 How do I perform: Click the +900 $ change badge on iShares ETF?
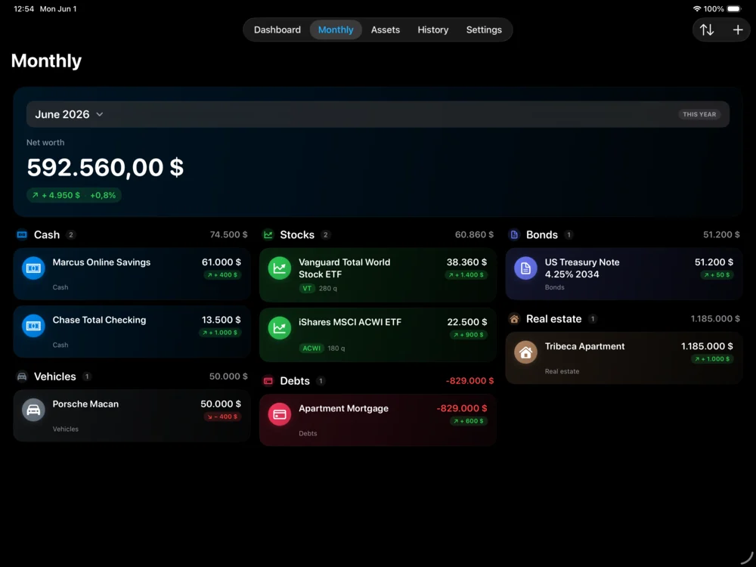pyautogui.click(x=468, y=335)
